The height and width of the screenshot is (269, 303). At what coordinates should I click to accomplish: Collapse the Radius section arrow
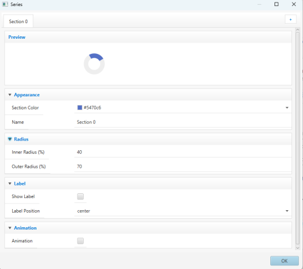click(10, 139)
